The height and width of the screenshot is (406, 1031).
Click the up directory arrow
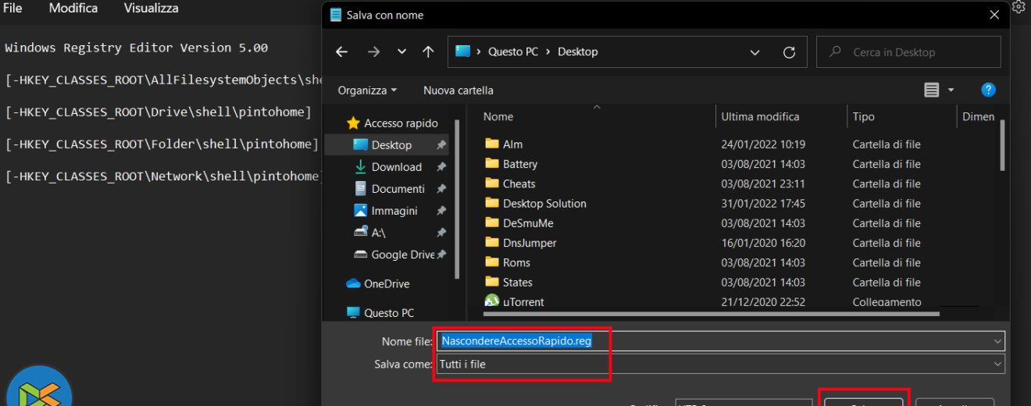click(428, 52)
